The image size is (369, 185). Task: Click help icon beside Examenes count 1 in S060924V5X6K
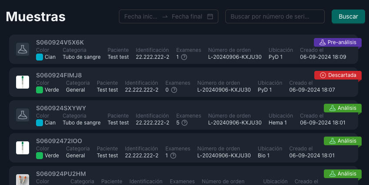click(x=184, y=57)
